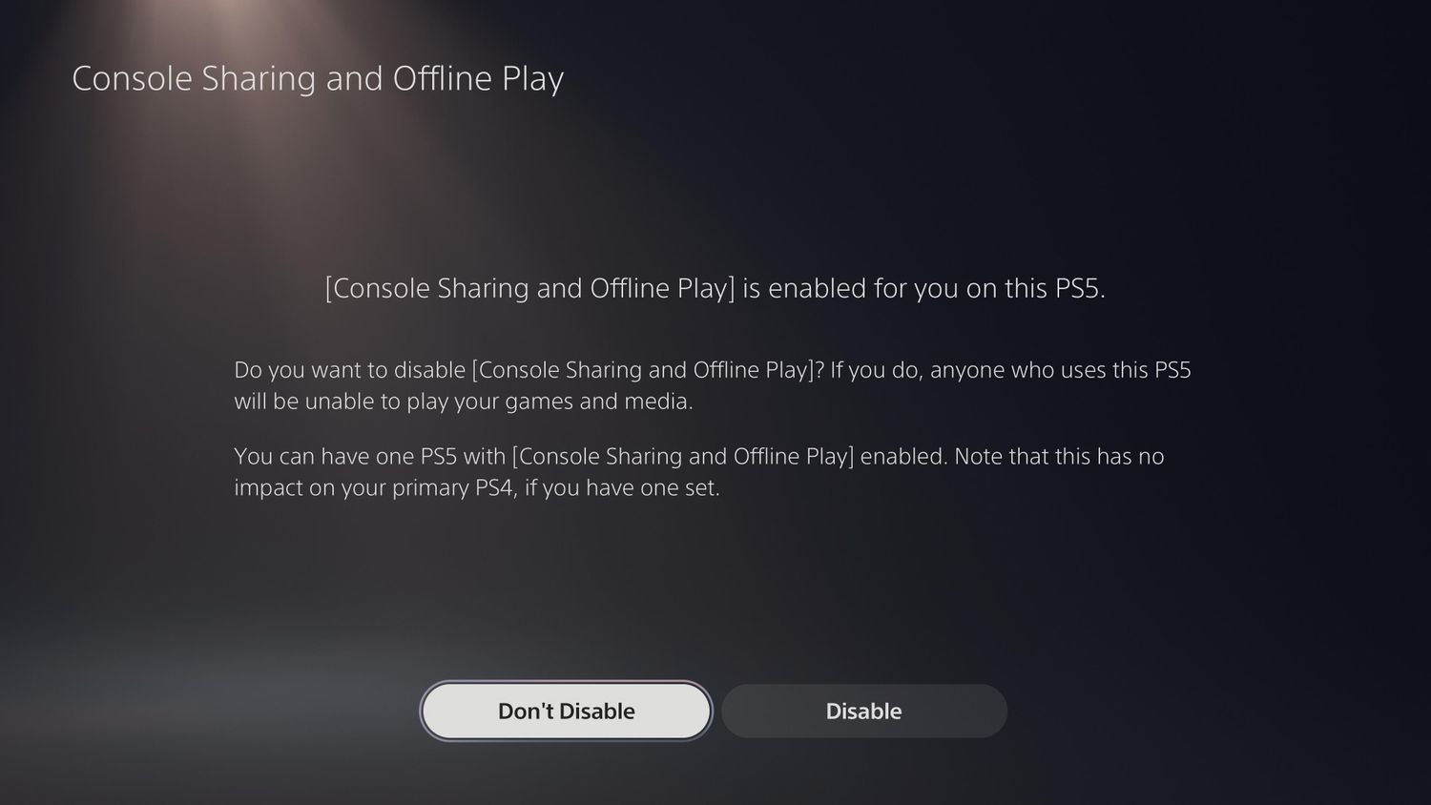Click the word 'Console' in the page title
This screenshot has height=805, width=1431.
point(133,78)
